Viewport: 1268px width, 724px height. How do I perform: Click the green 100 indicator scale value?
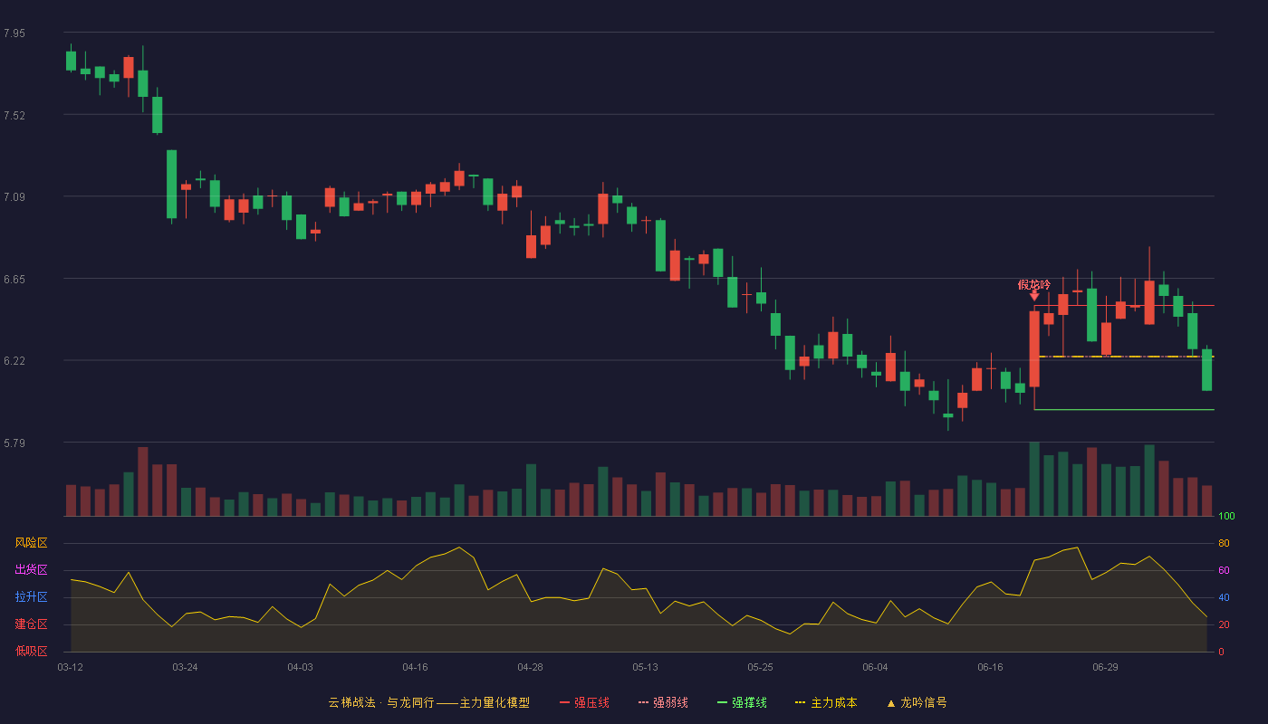pos(1226,517)
